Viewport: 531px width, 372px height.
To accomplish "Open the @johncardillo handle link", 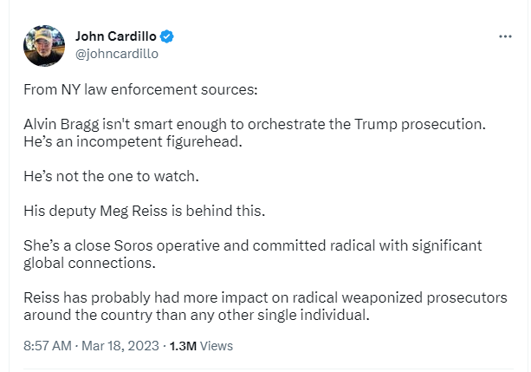I will pos(117,54).
